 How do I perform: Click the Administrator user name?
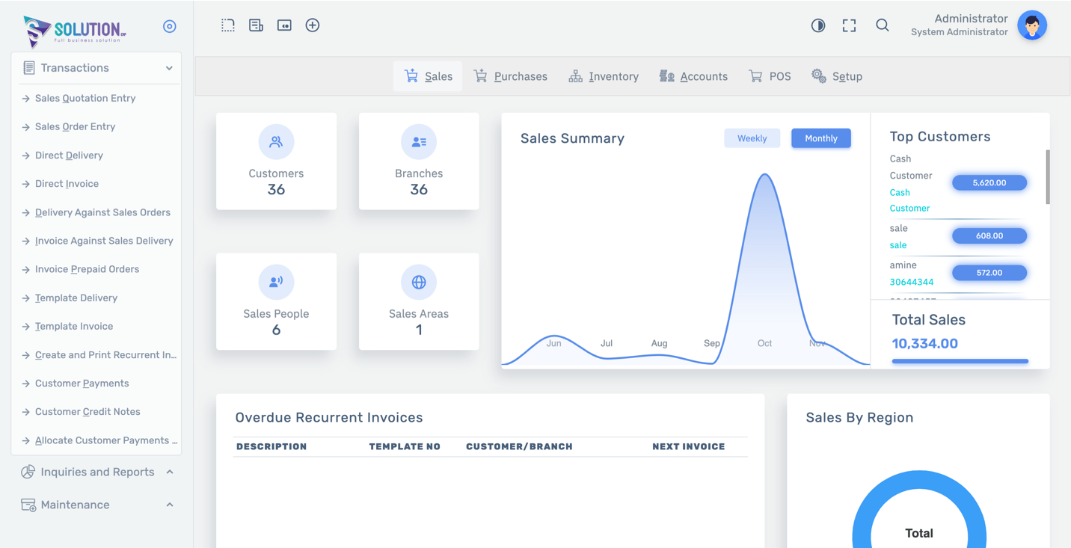click(971, 19)
